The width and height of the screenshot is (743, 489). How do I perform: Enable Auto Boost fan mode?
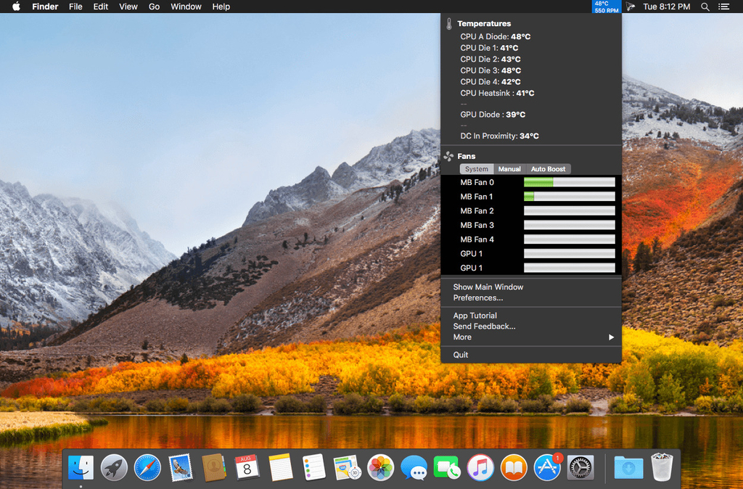click(x=548, y=169)
